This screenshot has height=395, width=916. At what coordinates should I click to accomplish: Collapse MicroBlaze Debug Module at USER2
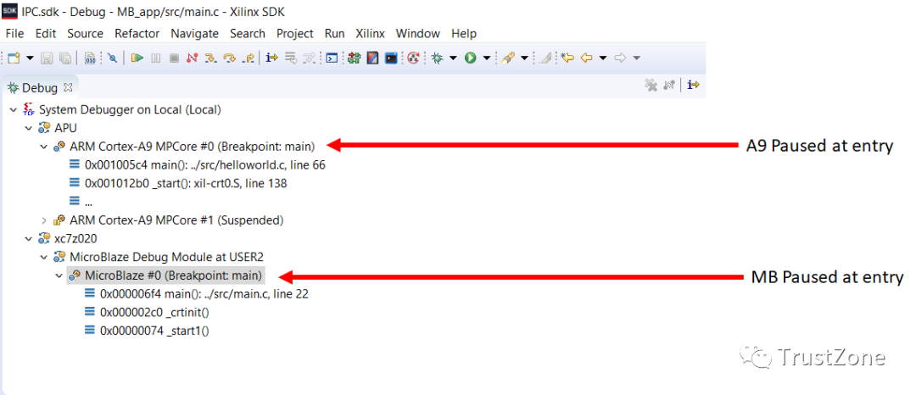pos(43,257)
